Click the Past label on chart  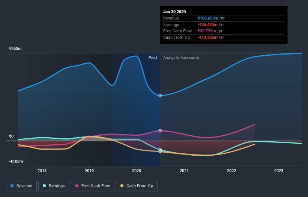coord(153,58)
